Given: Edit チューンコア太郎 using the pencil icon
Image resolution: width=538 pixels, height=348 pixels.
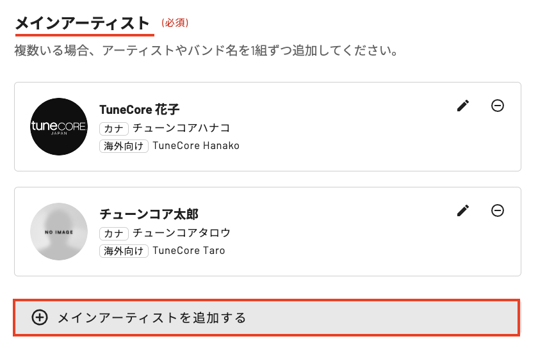Looking at the screenshot, I should tap(463, 210).
